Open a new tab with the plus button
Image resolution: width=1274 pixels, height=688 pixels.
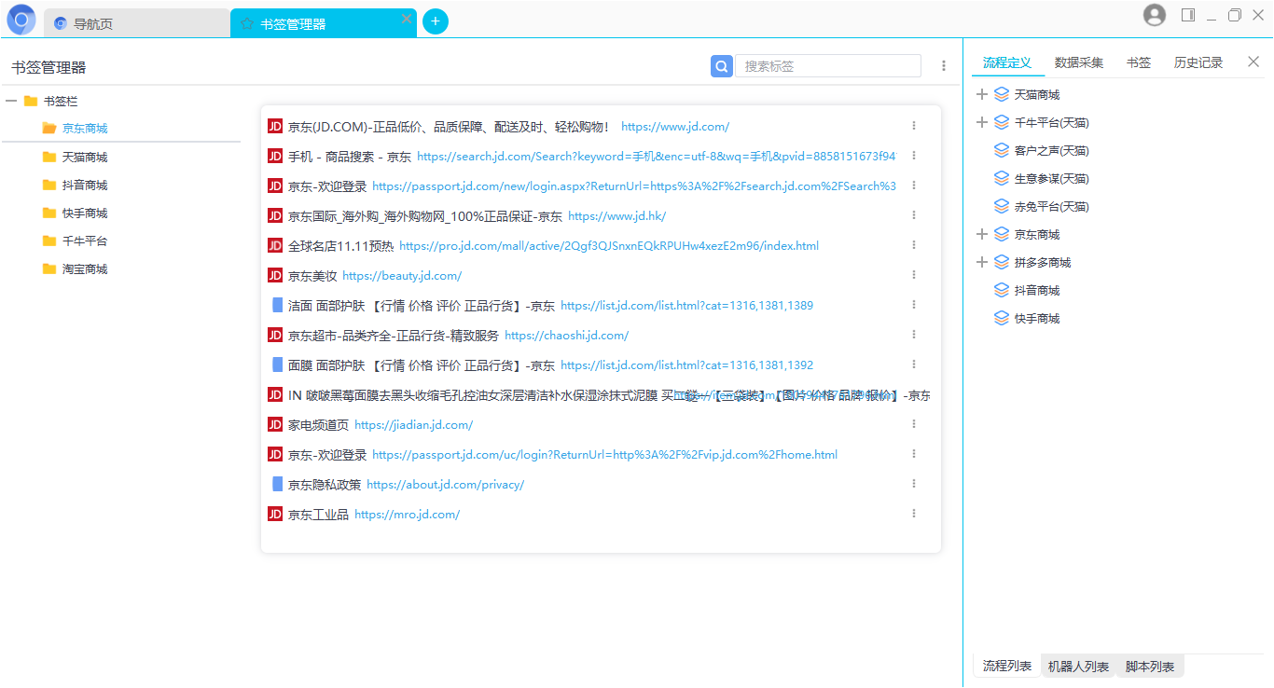436,21
